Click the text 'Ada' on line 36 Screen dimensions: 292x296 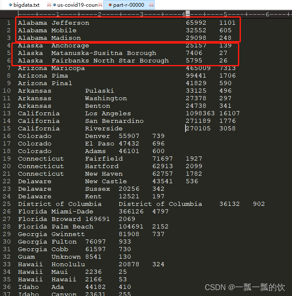[x=58, y=287]
